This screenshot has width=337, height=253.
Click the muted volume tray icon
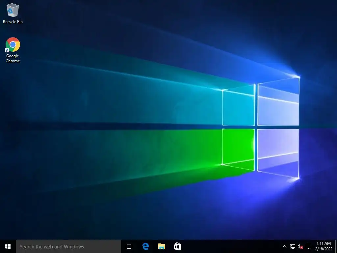300,246
